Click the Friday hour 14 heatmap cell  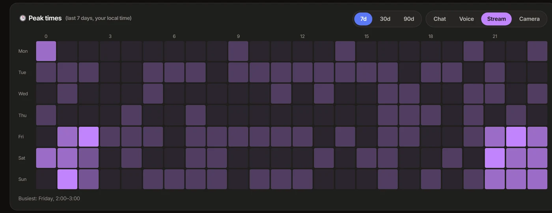click(345, 137)
